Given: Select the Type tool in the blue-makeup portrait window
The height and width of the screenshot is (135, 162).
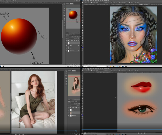Looking at the screenshot, I should [82, 34].
